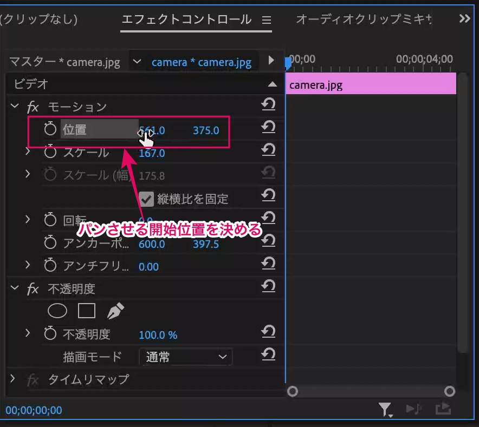Toggle the timeline view arrow button
Image resolution: width=479 pixels, height=427 pixels.
(271, 60)
